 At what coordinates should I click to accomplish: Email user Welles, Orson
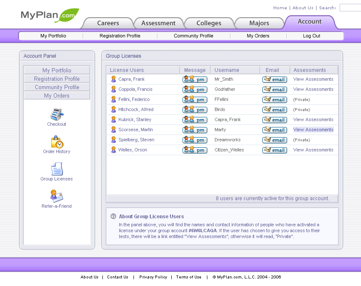(275, 150)
